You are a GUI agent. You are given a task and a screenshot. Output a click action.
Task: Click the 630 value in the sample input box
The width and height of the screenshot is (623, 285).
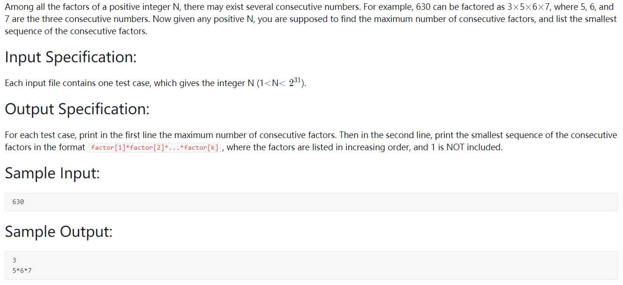(x=18, y=202)
